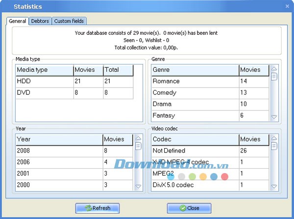Select the General tab
Viewport: 294px width, 219px height.
[x=18, y=21]
